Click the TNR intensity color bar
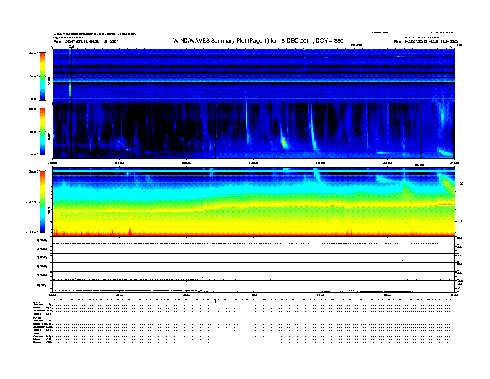The width and height of the screenshot is (490, 379). pyautogui.click(x=42, y=202)
